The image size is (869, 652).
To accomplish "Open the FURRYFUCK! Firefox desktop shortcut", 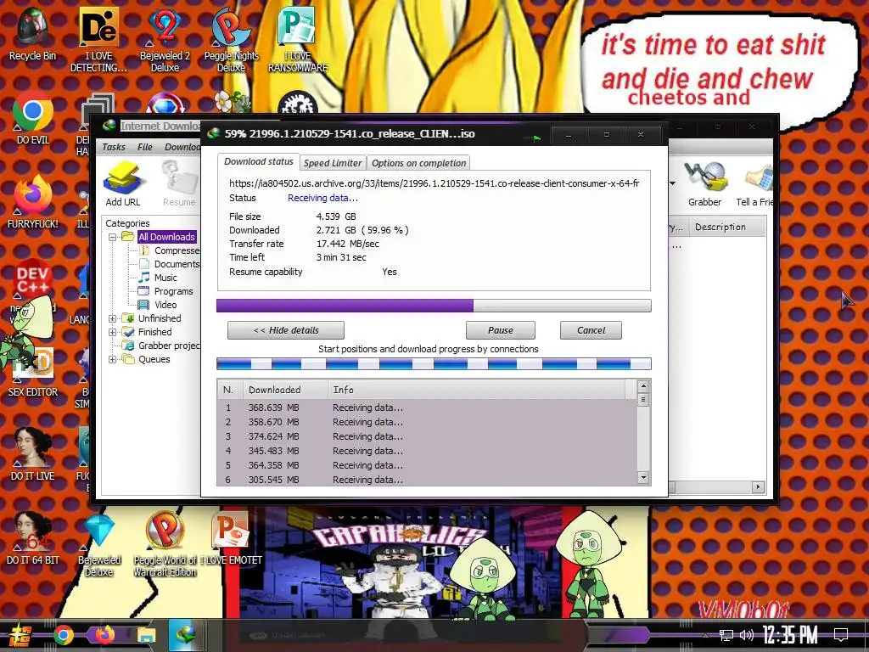I will click(x=33, y=202).
